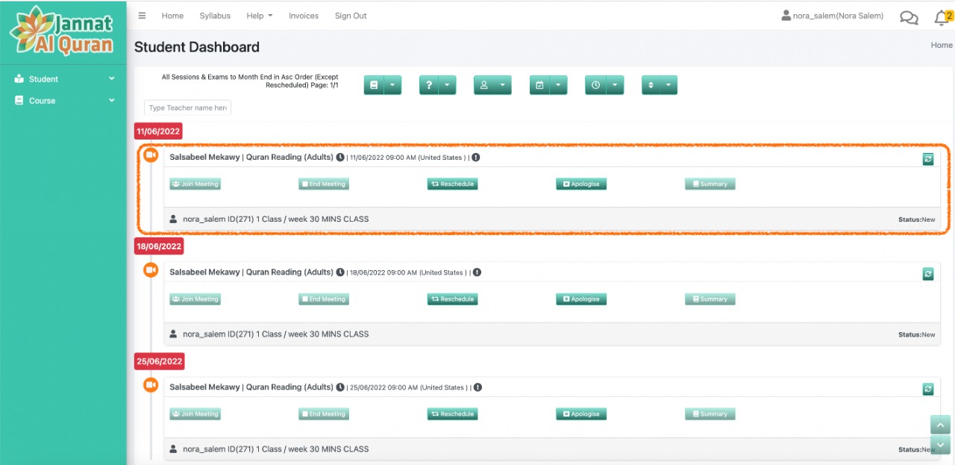
Task: Click the calendar check filter icon
Action: pyautogui.click(x=539, y=85)
